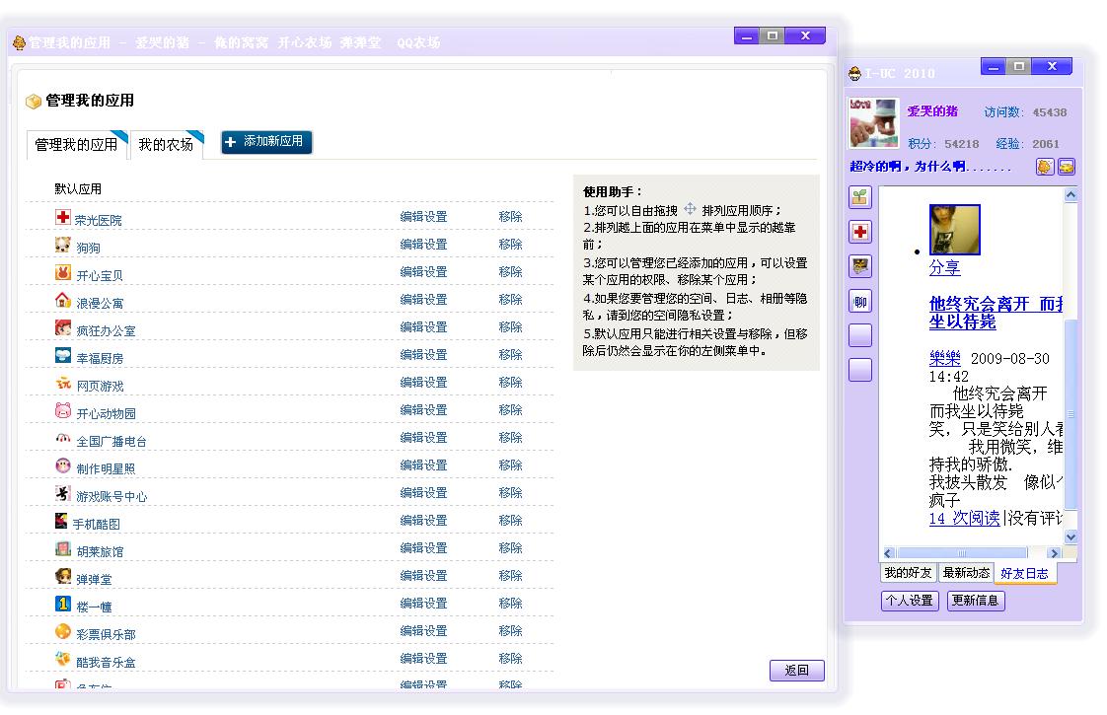Open the plant sidebar icon in I-UC panel
The height and width of the screenshot is (715, 1107).
tap(860, 197)
